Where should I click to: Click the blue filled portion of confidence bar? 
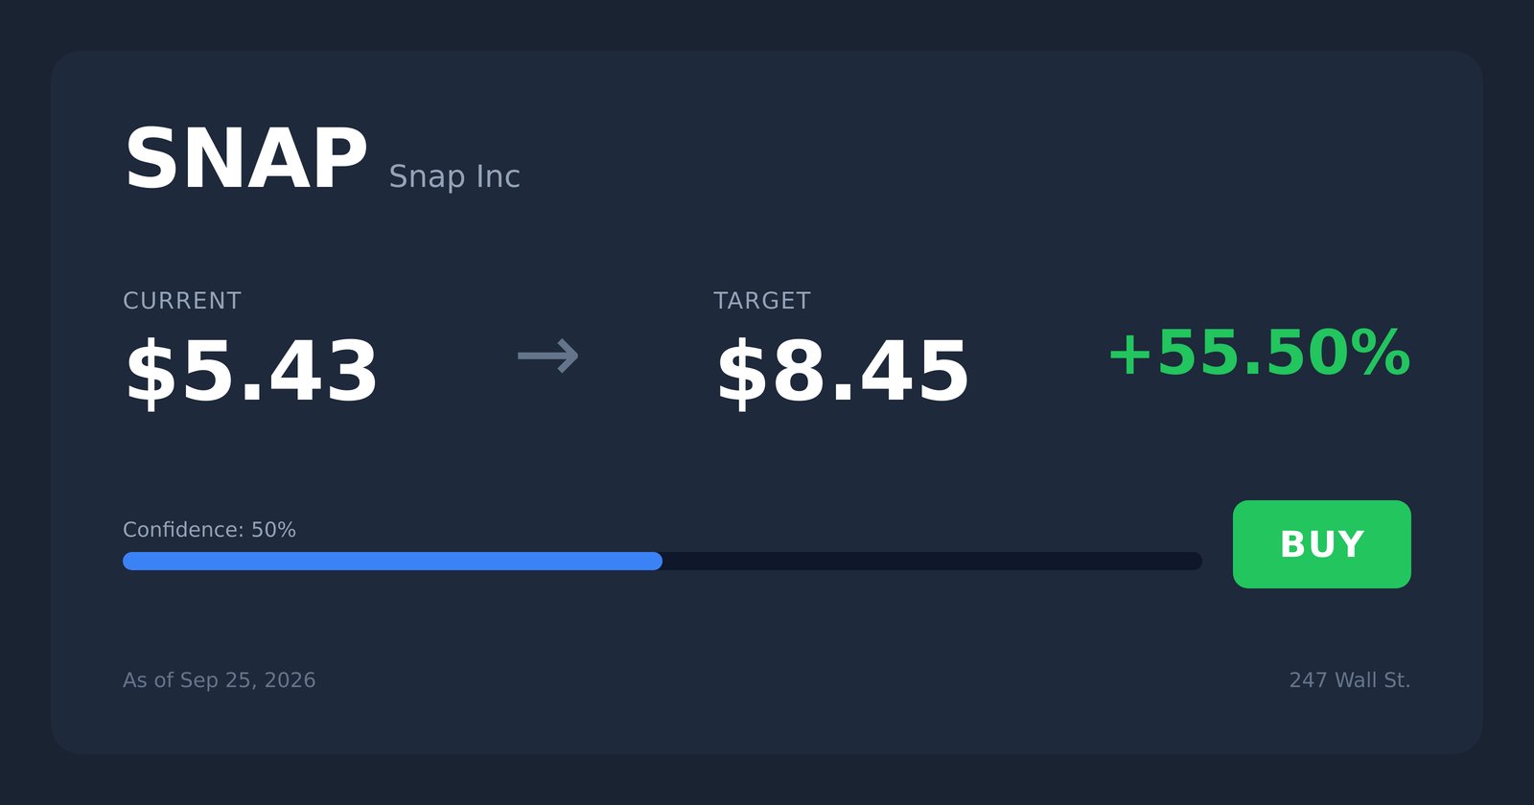tap(392, 561)
